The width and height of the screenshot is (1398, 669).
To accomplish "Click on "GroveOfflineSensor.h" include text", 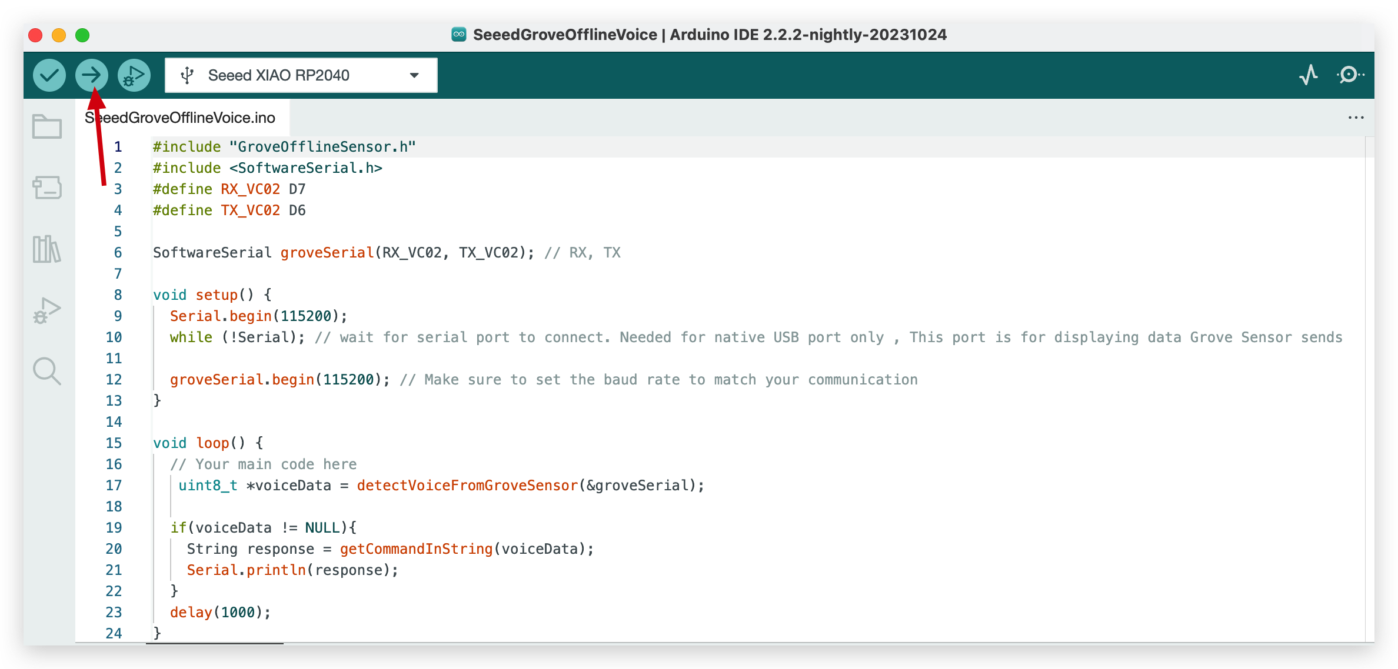I will click(x=322, y=147).
